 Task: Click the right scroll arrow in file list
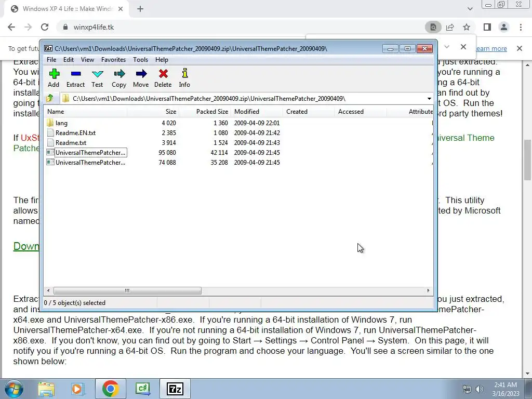428,290
